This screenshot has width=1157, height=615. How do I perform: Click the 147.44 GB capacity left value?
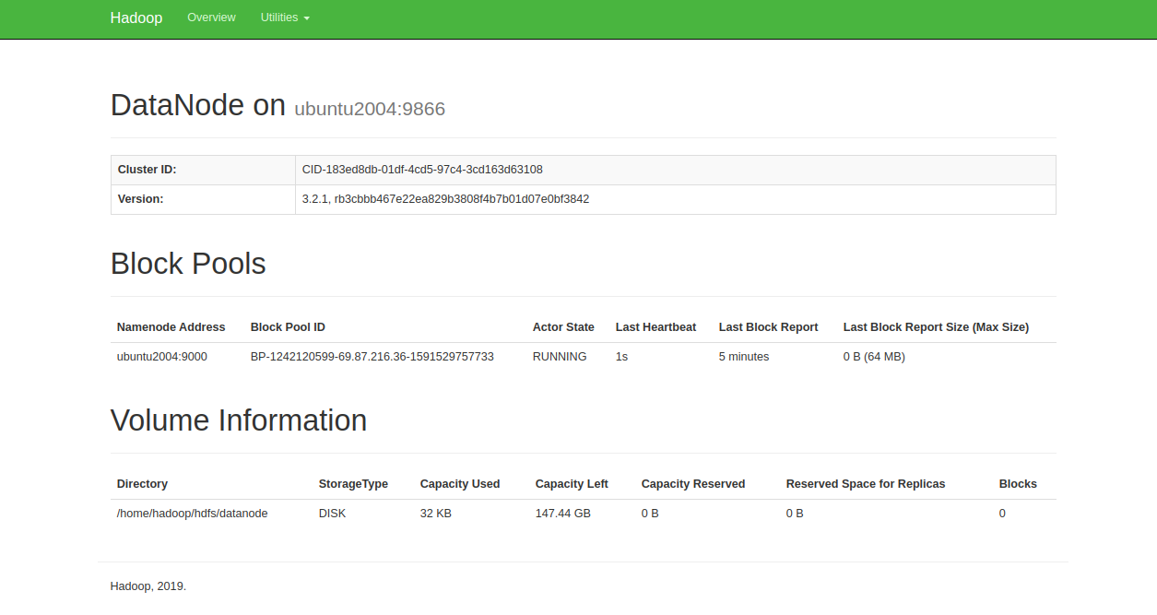tap(563, 514)
